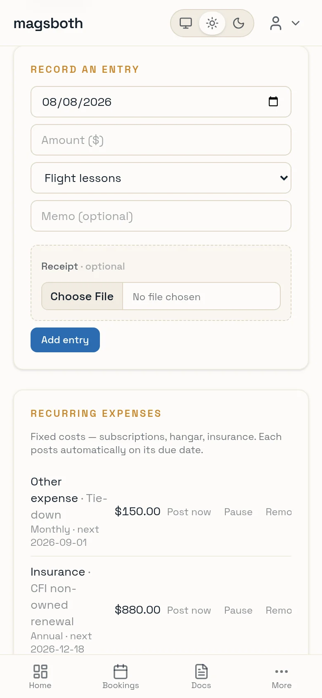Open user account profile icon
The height and width of the screenshot is (698, 322).
(276, 23)
